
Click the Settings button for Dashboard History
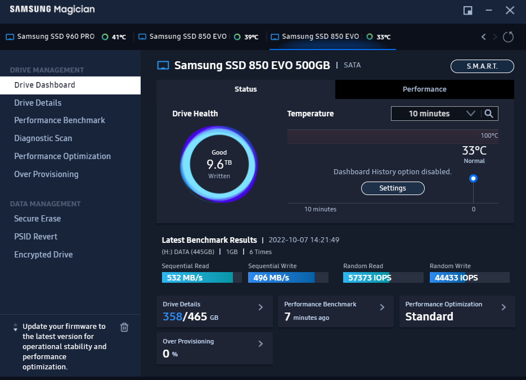click(x=393, y=188)
